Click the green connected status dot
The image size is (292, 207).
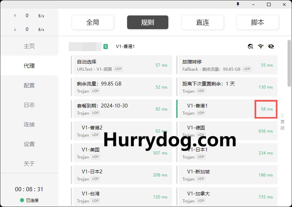22,200
